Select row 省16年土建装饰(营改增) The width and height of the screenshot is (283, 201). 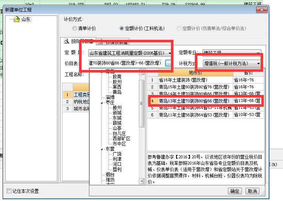(x=205, y=80)
